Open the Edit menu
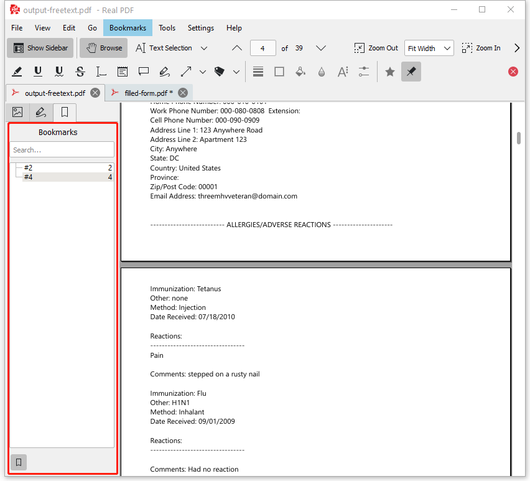Screen dimensions: 530x481 (x=69, y=28)
